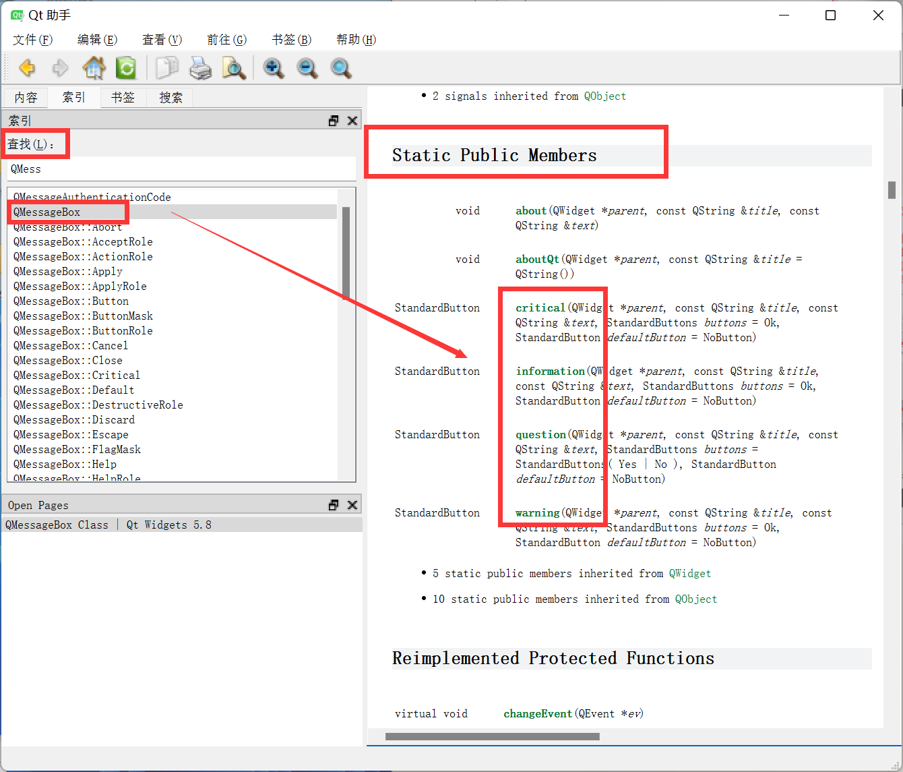903x772 pixels.
Task: Select QMessageBox::ButtonMask entry
Action: tap(83, 316)
